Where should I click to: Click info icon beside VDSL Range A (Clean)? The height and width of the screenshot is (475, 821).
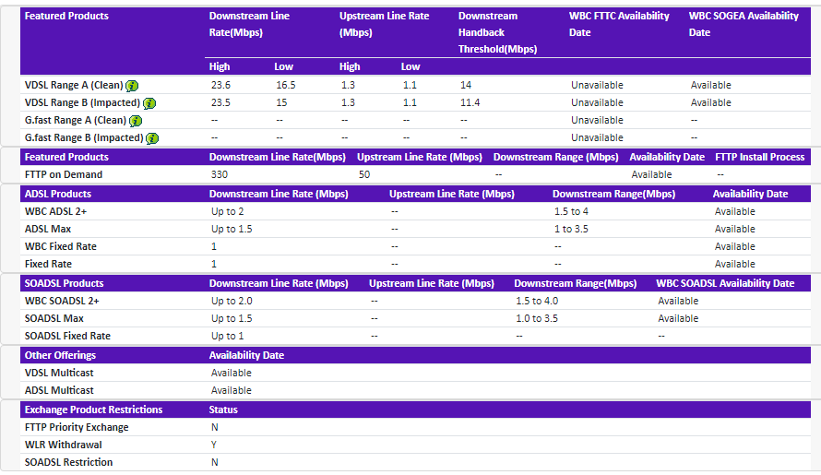point(133,86)
